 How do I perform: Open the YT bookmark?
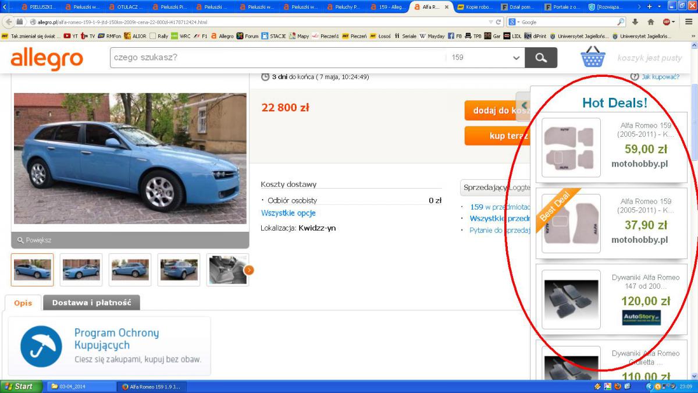coord(70,36)
